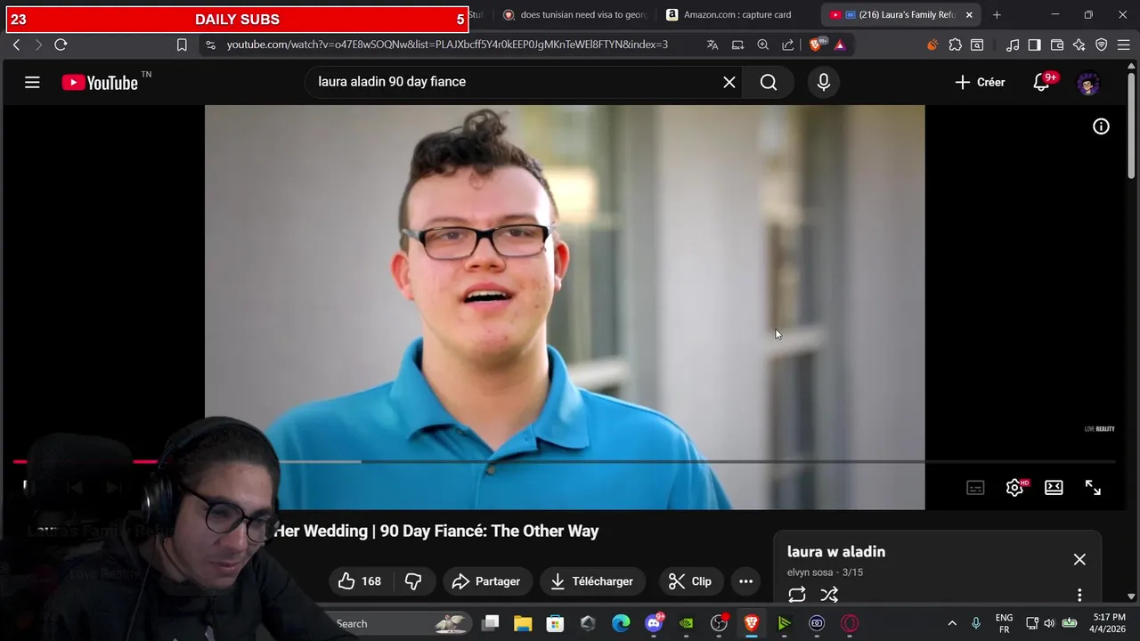Toggle playlist loop
The width and height of the screenshot is (1140, 641).
point(797,595)
